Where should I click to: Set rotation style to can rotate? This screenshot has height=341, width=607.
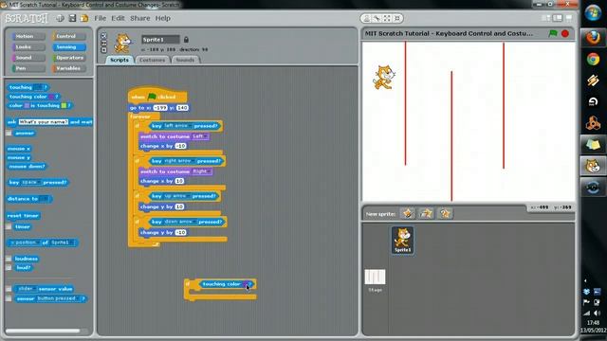coord(103,36)
